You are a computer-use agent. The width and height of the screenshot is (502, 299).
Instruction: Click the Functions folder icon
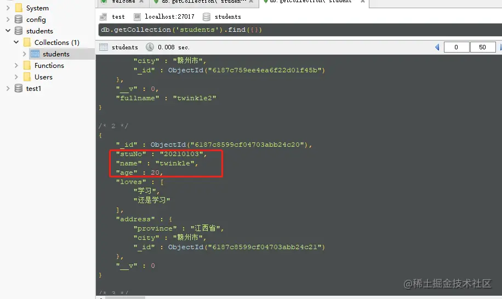27,65
